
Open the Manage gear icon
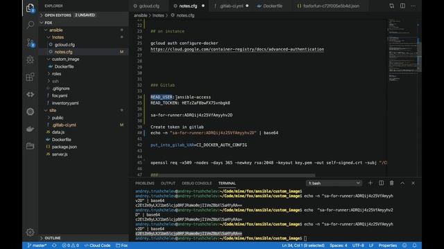click(30, 232)
